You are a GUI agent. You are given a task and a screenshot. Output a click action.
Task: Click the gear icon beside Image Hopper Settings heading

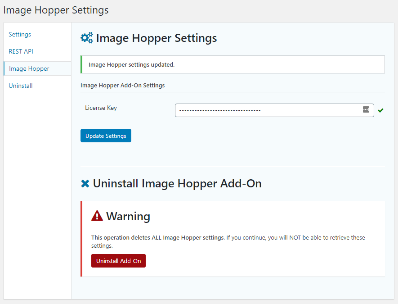[87, 38]
